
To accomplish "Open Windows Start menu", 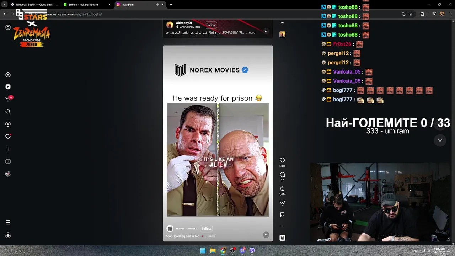I will [203, 251].
